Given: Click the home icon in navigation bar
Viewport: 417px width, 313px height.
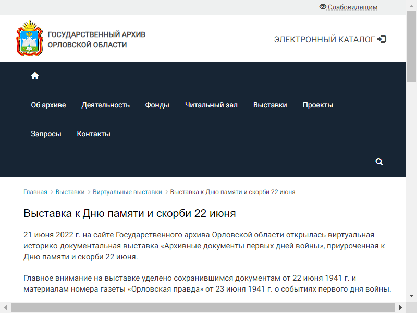Looking at the screenshot, I should 35,76.
